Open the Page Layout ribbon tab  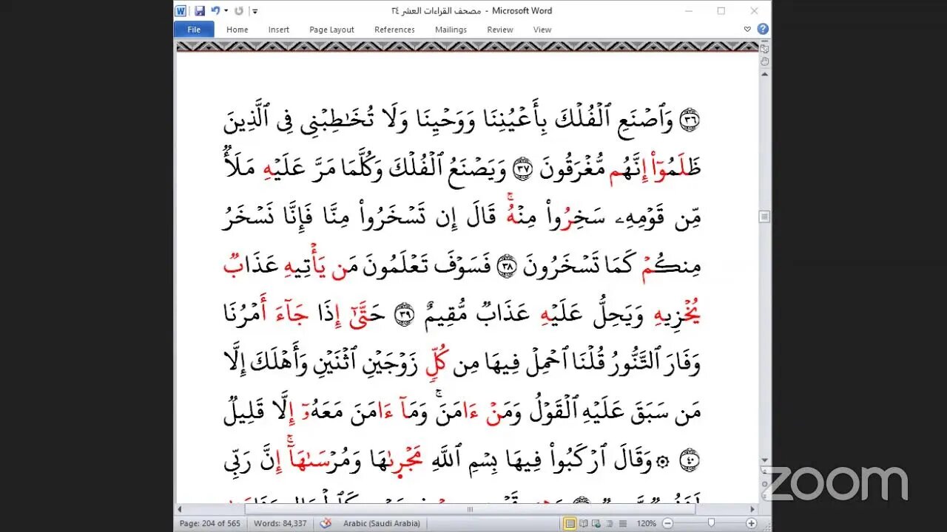pyautogui.click(x=331, y=30)
